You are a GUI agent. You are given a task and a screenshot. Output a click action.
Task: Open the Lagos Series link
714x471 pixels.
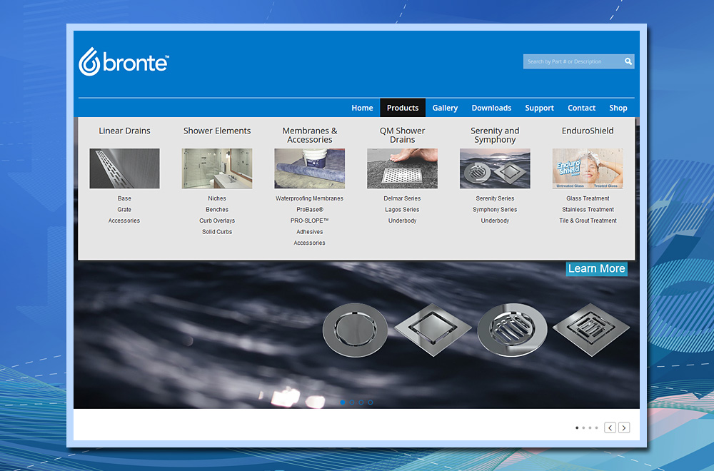[x=402, y=209]
